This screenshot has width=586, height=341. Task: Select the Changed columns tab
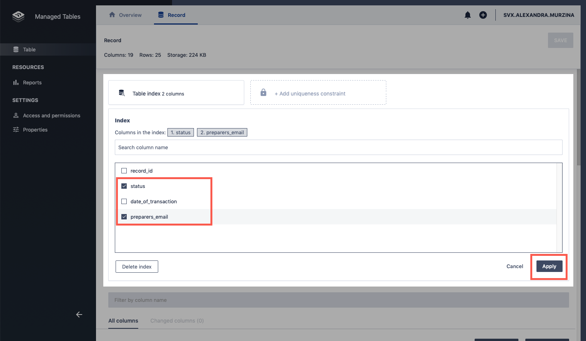coord(177,321)
